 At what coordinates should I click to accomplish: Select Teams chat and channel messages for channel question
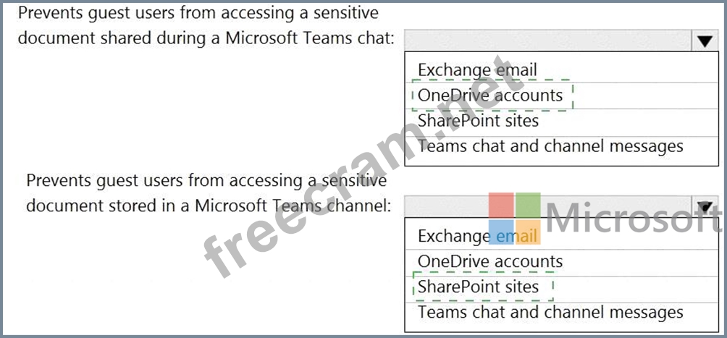(550, 313)
